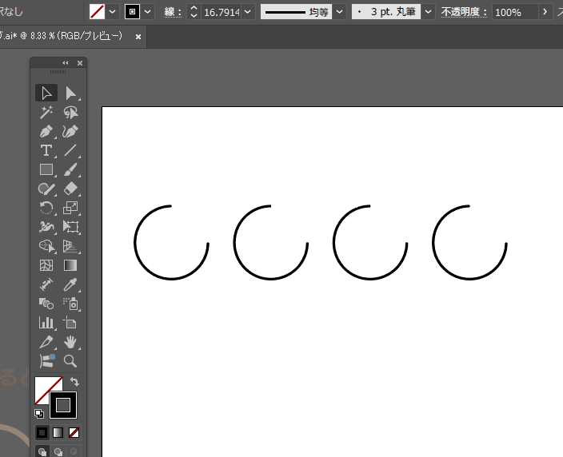Reset default fill and stroke

[39, 414]
